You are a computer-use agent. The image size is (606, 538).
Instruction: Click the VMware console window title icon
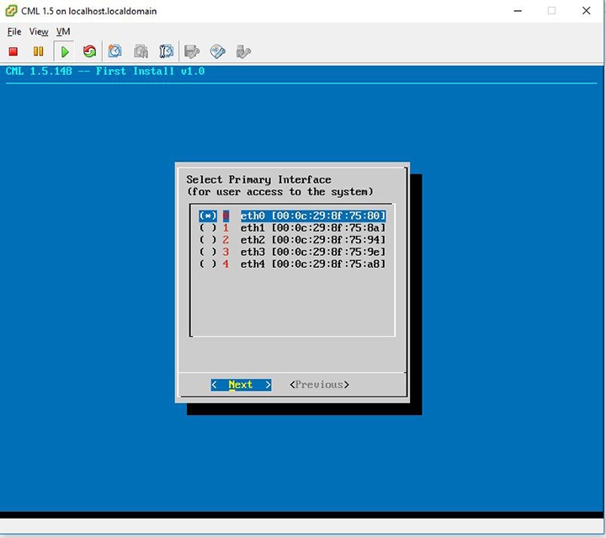11,11
